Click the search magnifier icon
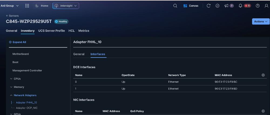This screenshot has width=270, height=115. [175, 6]
